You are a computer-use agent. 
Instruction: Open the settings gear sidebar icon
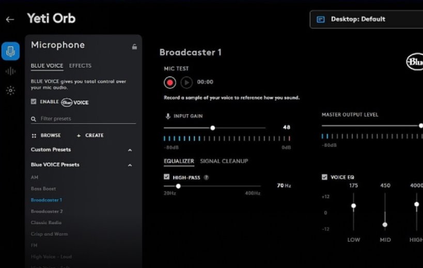[10, 90]
